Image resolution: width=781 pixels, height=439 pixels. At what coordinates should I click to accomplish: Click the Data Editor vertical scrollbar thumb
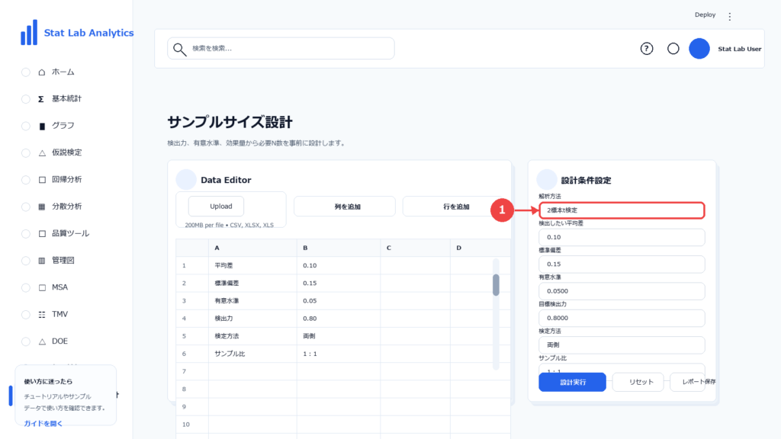click(496, 285)
